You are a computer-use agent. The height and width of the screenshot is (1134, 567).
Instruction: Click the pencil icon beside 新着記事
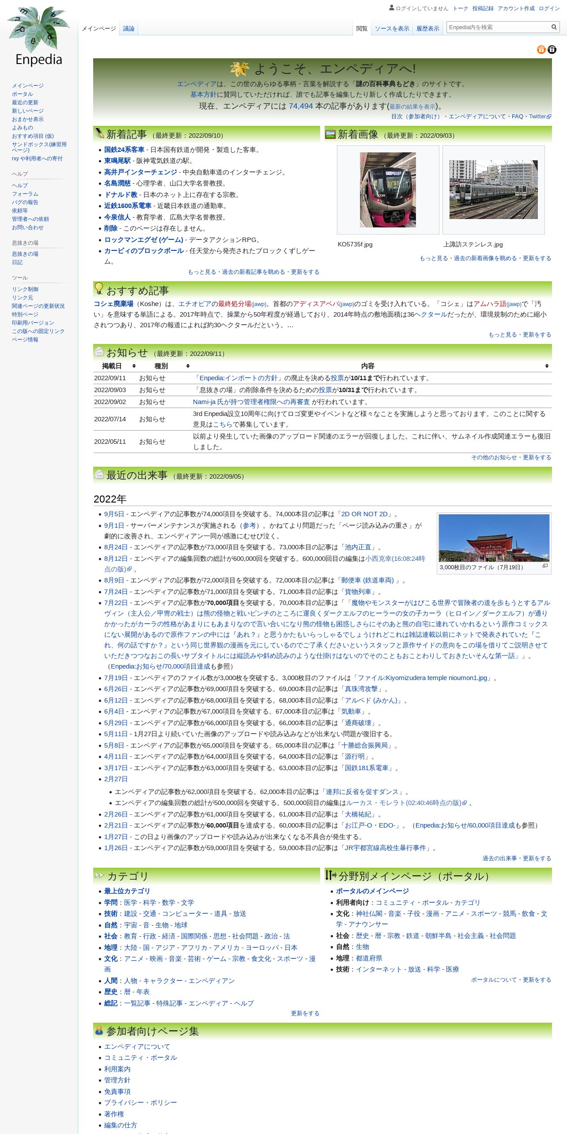click(99, 133)
